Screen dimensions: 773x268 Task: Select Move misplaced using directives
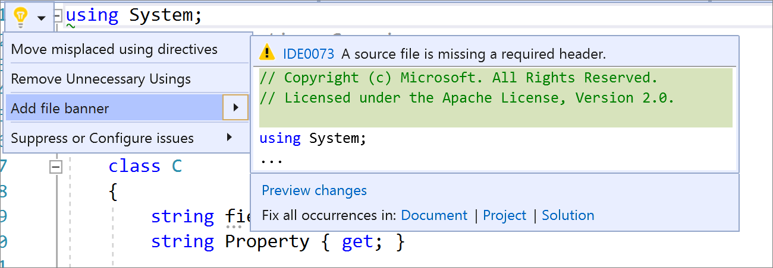click(114, 49)
